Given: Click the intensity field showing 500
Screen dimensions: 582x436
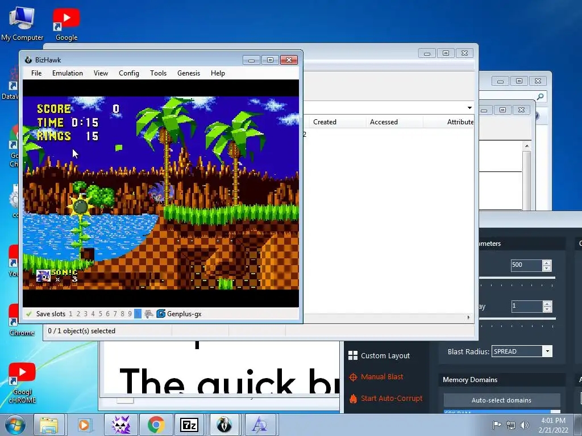Looking at the screenshot, I should 526,265.
